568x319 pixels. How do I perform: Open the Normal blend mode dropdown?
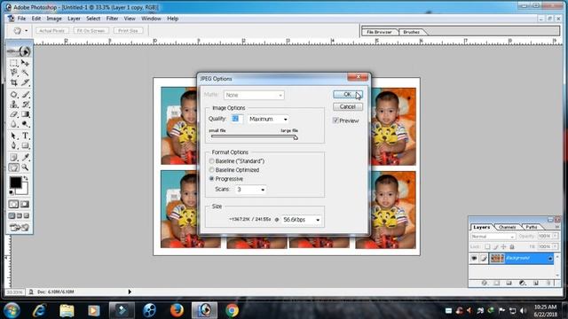493,237
